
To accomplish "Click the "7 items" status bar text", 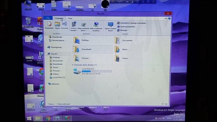I will (51, 104).
